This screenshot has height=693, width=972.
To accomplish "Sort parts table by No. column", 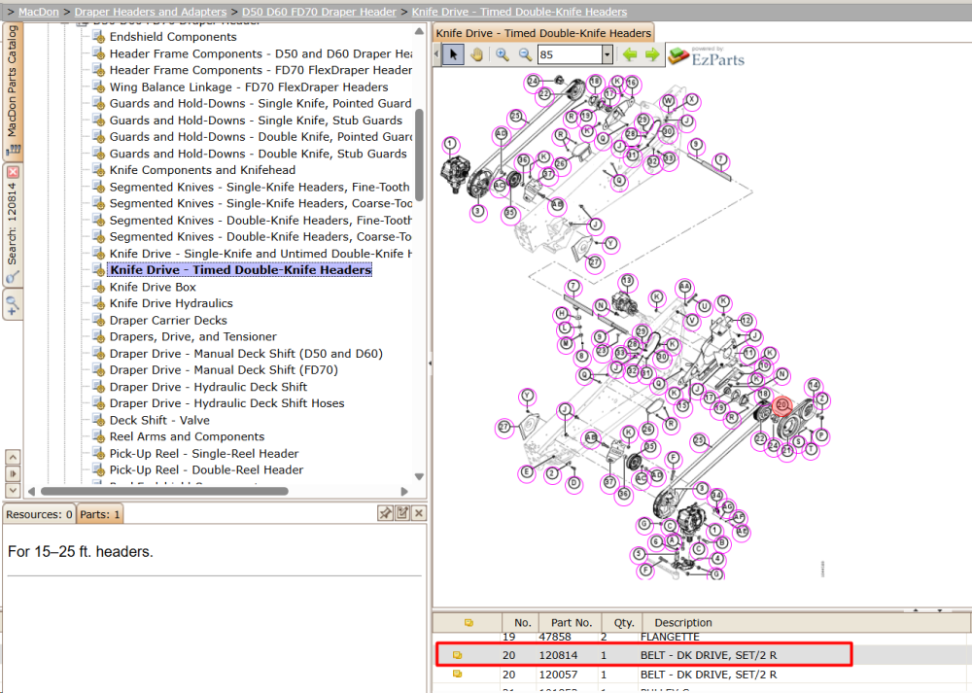I will click(523, 622).
